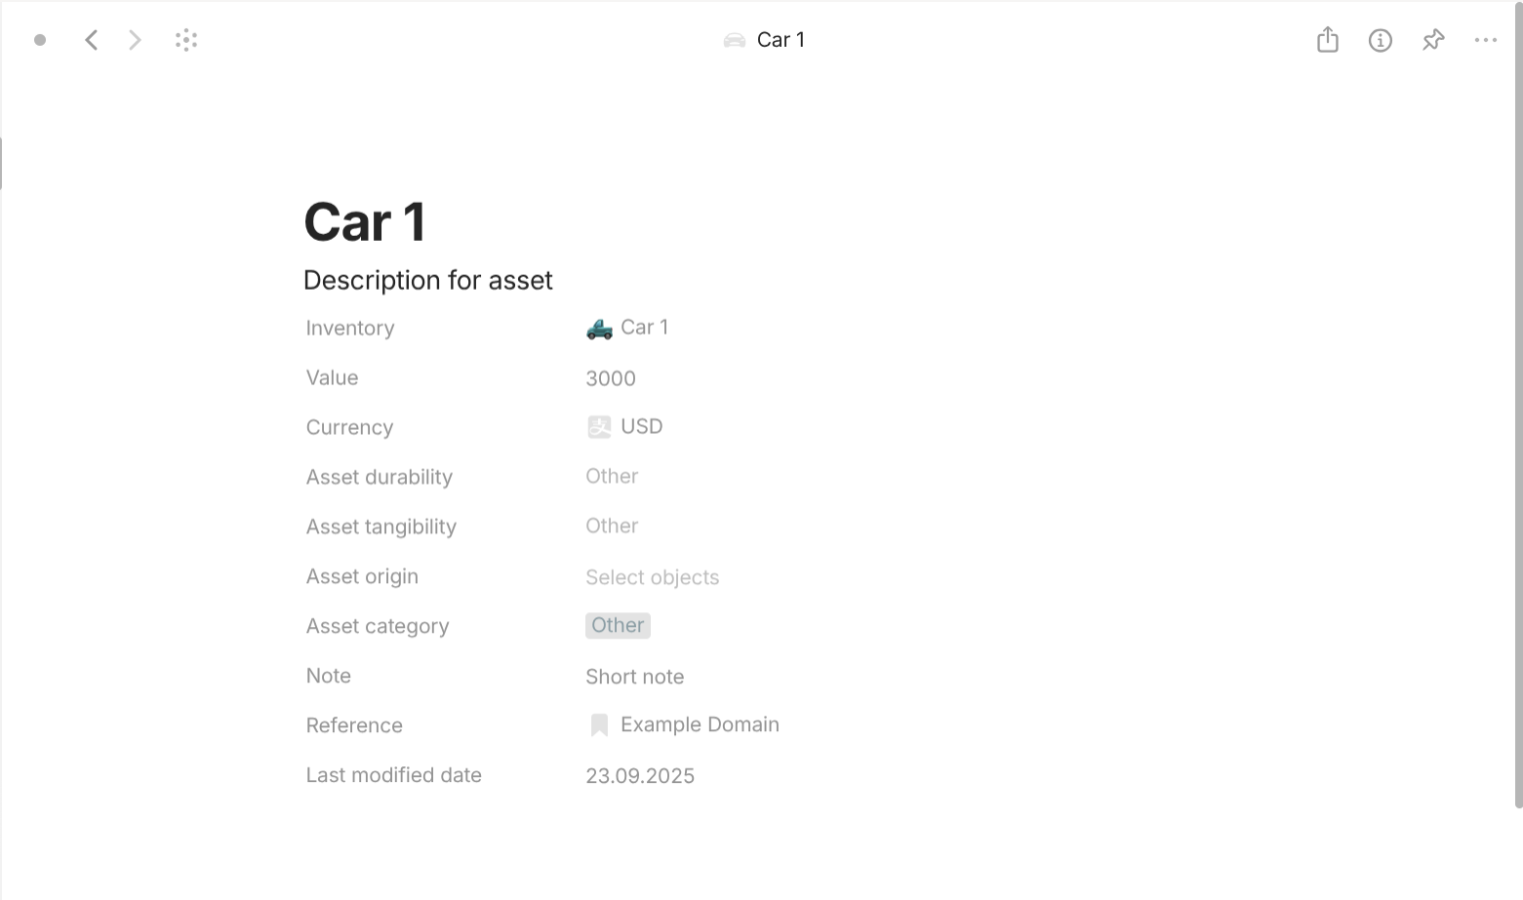Click the car emoji beside the page title
This screenshot has width=1523, height=900.
(x=735, y=40)
